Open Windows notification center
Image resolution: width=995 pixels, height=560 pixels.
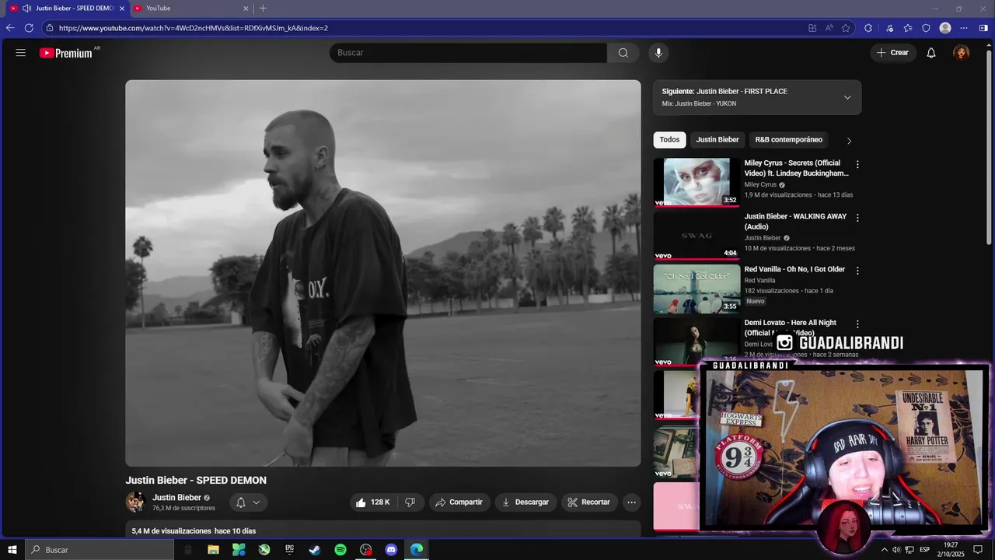979,550
